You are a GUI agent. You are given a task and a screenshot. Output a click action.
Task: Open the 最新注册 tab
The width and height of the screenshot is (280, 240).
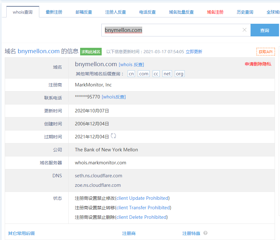(x=54, y=12)
